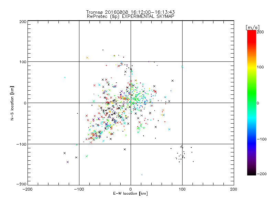
Task: Click tick label 100 on N-S axis
Action: pyautogui.click(x=23, y=62)
